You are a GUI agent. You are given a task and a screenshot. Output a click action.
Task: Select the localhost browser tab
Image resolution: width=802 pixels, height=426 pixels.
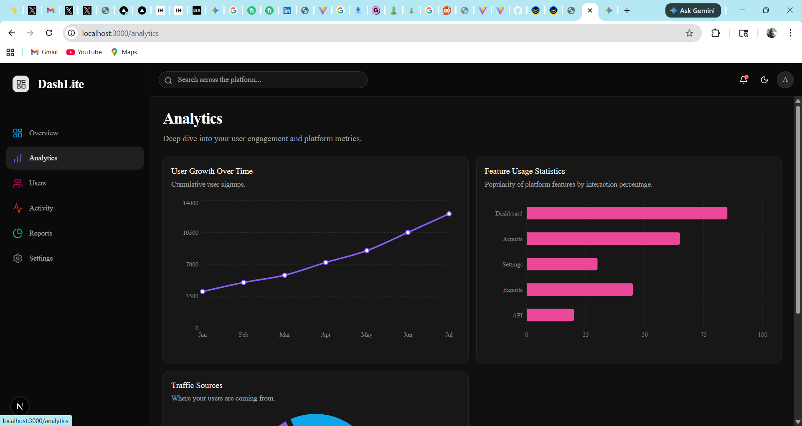(590, 10)
